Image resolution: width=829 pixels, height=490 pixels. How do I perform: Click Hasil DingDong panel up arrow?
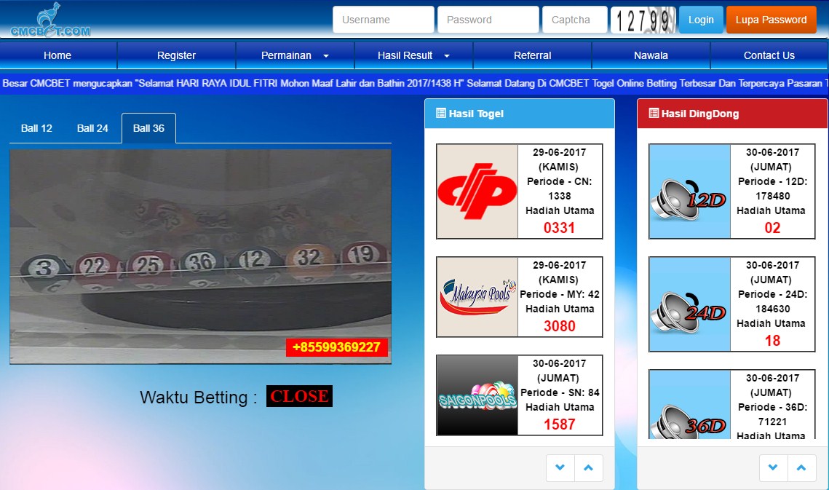[801, 467]
